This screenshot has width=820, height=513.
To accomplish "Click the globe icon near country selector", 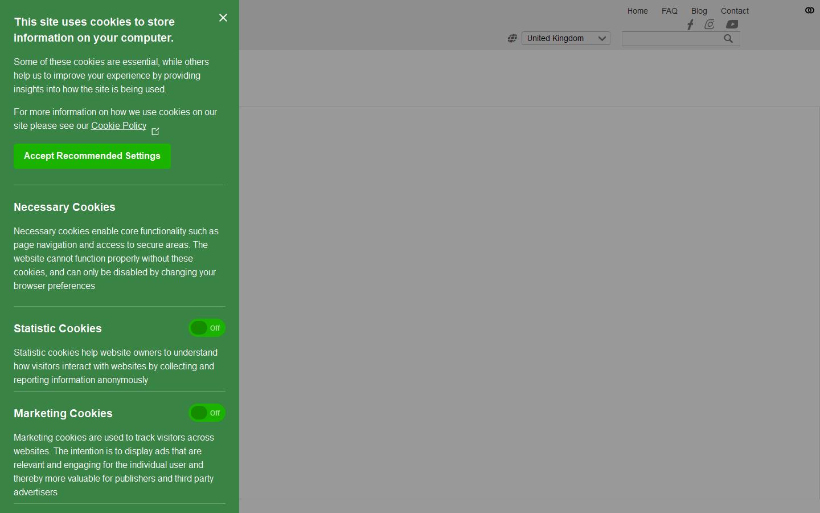I will [x=512, y=38].
